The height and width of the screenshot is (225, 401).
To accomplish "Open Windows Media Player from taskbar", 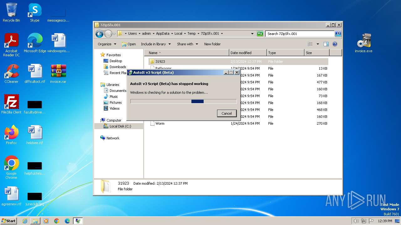I will point(46,221).
